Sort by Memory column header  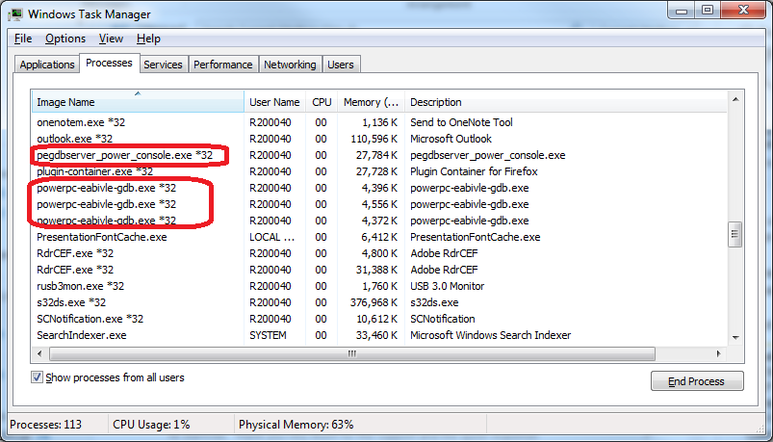[x=371, y=102]
